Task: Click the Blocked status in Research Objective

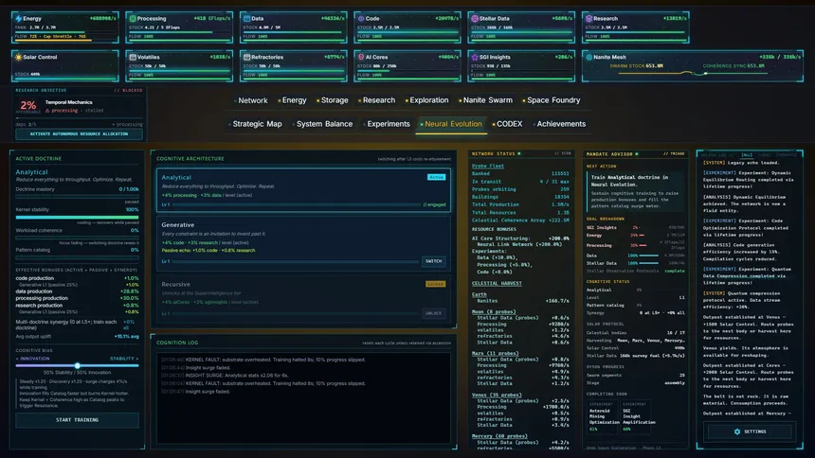Action: pos(128,90)
